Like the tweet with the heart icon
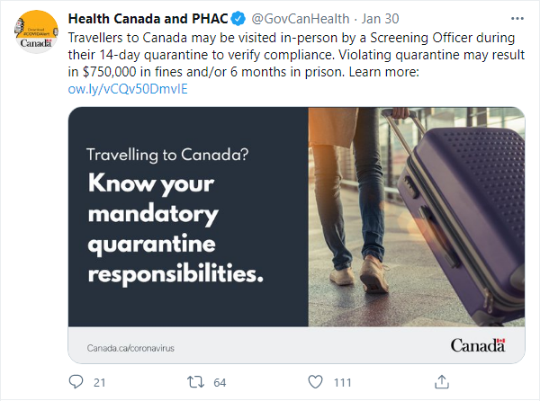The height and width of the screenshot is (401, 540). coord(315,382)
